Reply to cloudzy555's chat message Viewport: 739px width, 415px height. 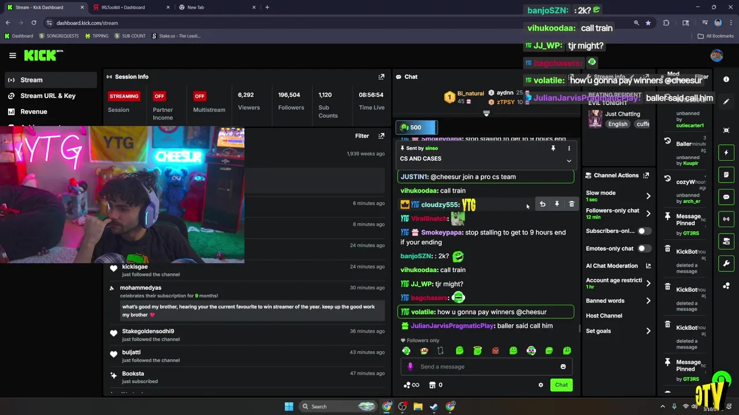(542, 204)
